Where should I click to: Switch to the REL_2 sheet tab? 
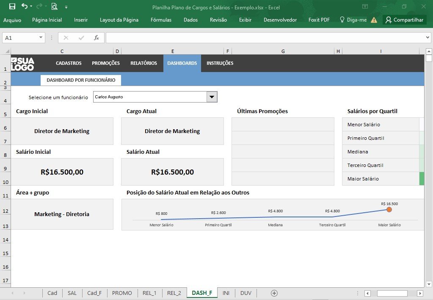tap(174, 293)
